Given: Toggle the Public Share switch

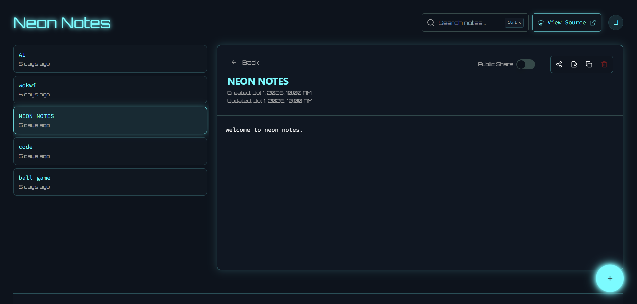Looking at the screenshot, I should click(525, 64).
